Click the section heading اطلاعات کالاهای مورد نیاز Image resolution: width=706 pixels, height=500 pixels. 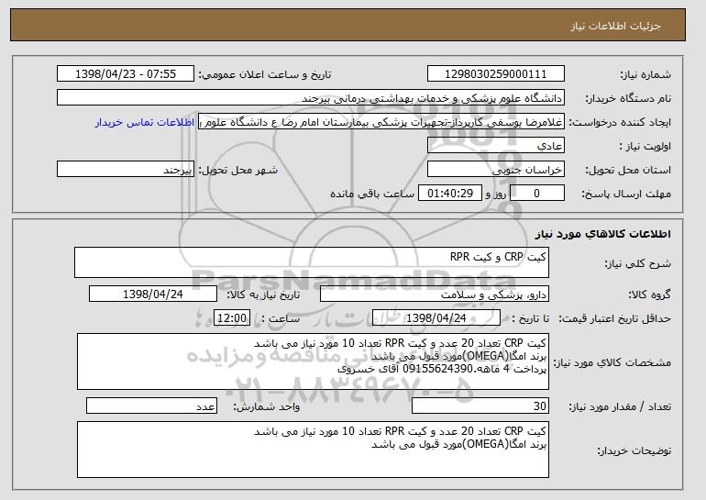(603, 234)
